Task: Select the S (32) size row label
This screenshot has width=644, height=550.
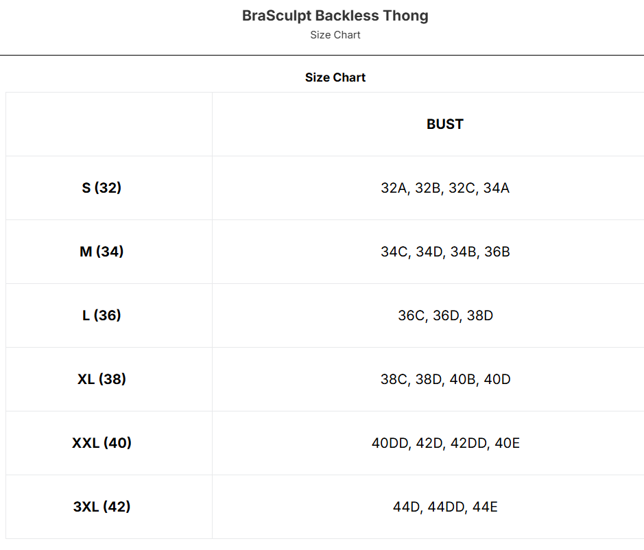Action: point(102,188)
